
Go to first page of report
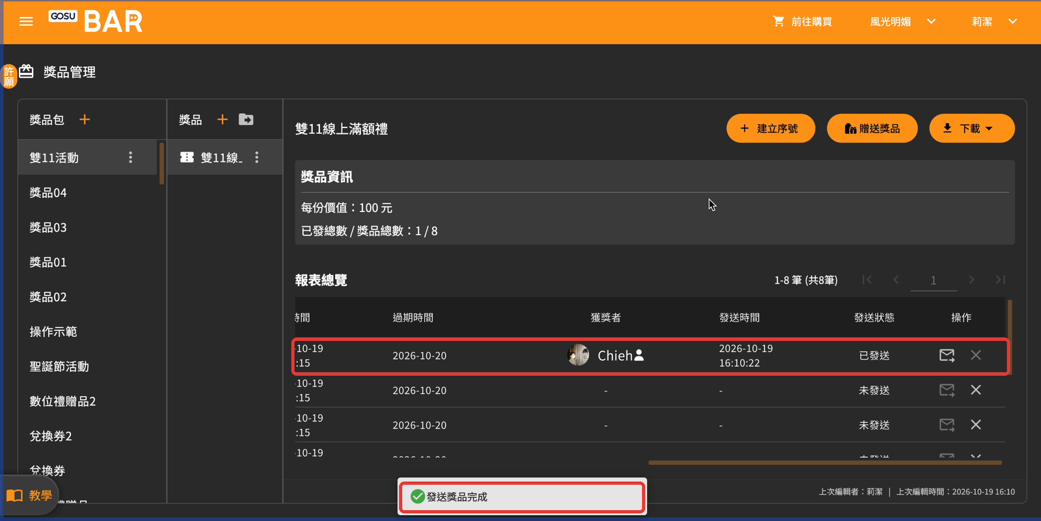click(867, 280)
